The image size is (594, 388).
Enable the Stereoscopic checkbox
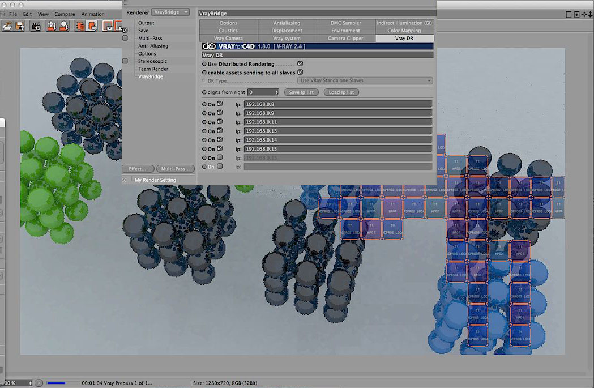[x=125, y=61]
